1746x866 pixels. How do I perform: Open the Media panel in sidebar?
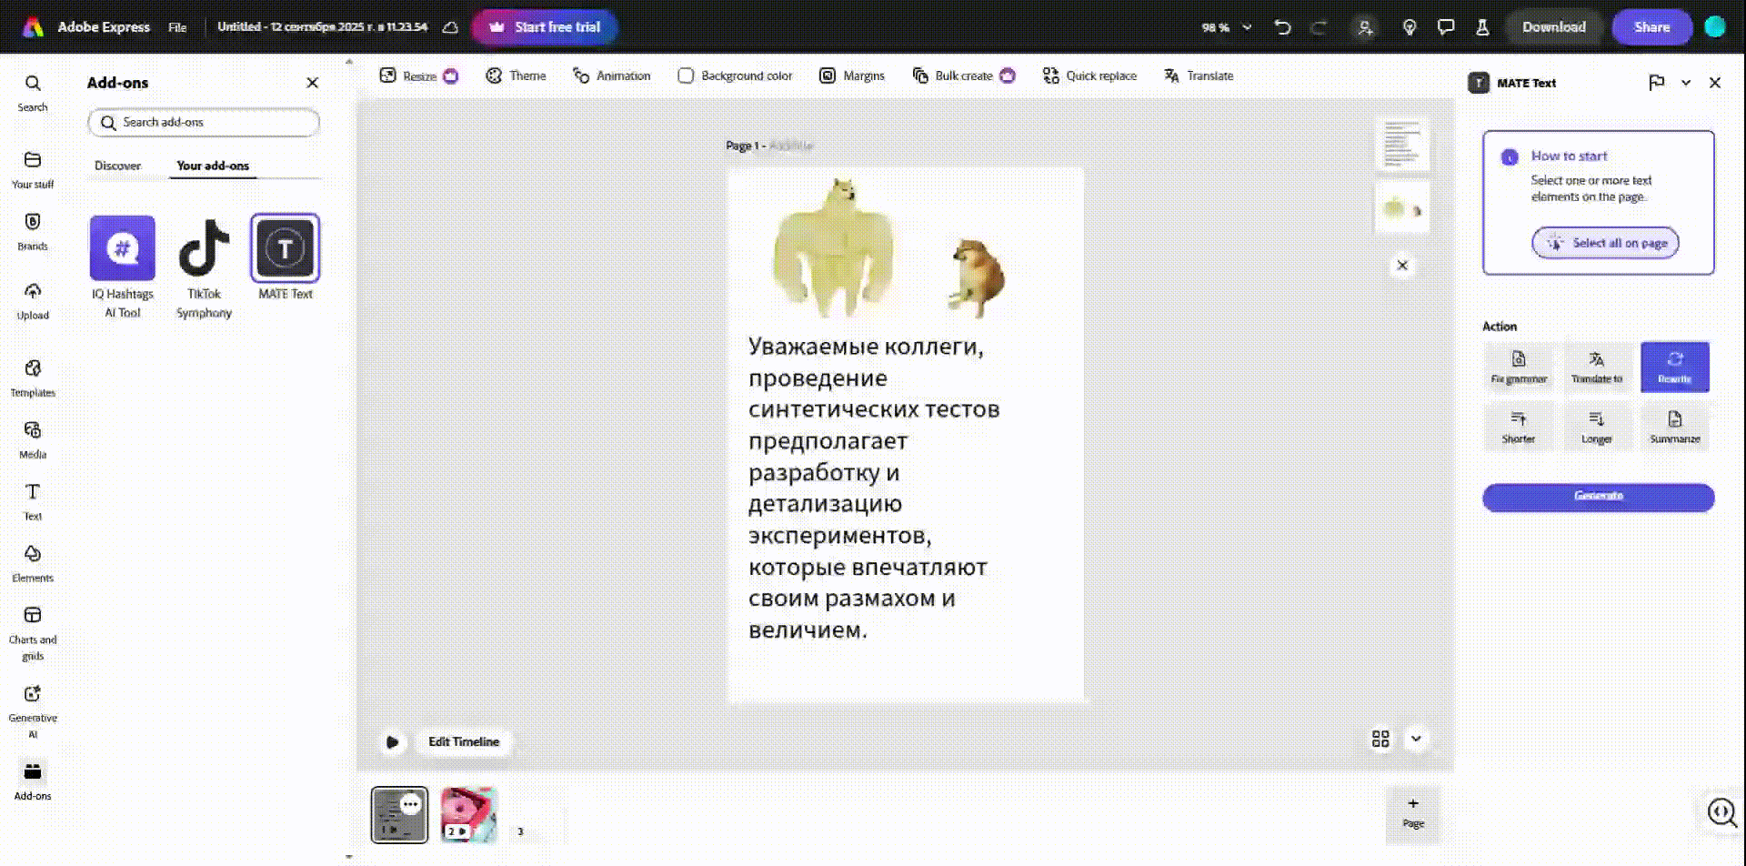[x=33, y=439]
